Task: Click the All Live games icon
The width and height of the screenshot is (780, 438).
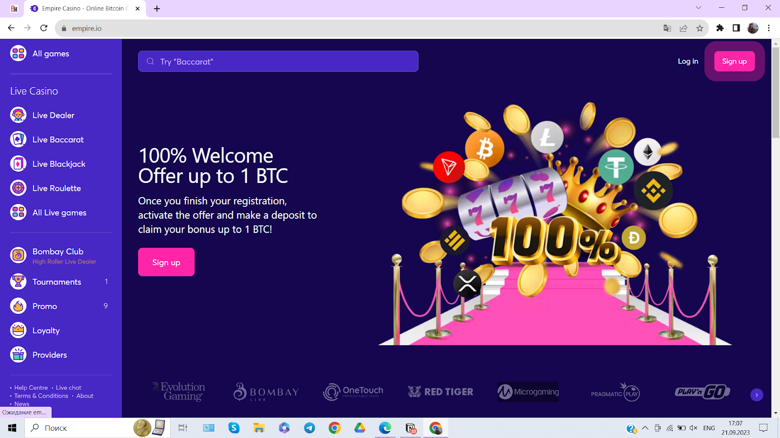Action: (x=18, y=212)
